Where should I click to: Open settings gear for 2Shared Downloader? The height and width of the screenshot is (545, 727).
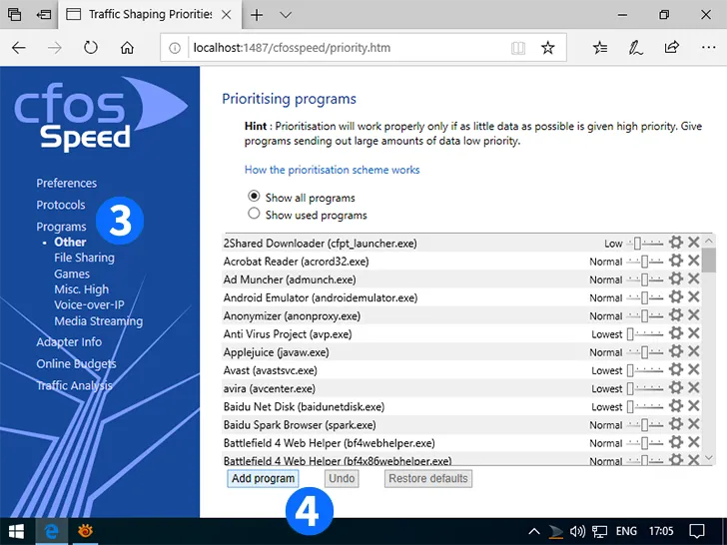click(676, 243)
